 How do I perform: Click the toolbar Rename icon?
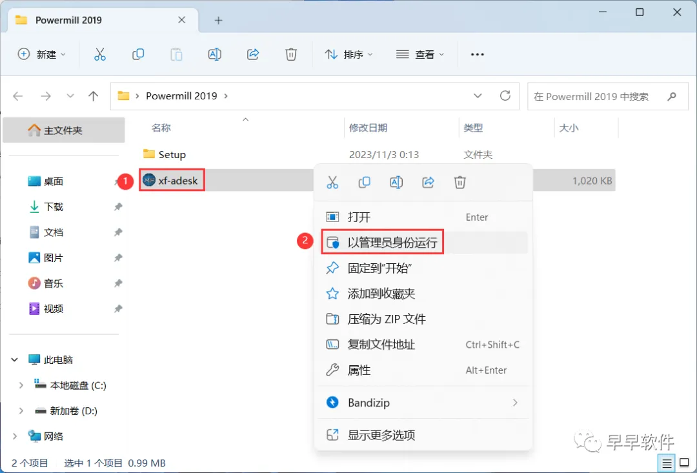[x=215, y=54]
